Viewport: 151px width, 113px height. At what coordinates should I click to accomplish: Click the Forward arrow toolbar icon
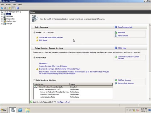pyautogui.click(x=5, y=8)
